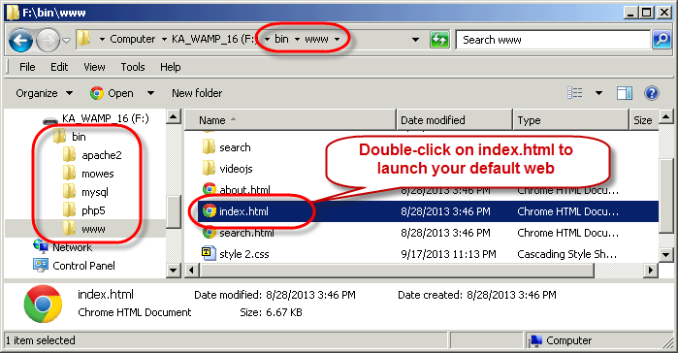Click Control Panel icon in tree
The width and height of the screenshot is (678, 353).
point(41,266)
